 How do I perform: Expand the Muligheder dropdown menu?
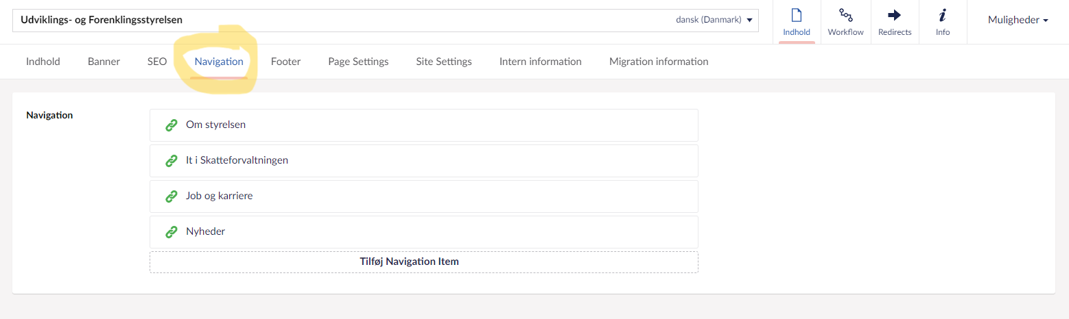[1018, 20]
